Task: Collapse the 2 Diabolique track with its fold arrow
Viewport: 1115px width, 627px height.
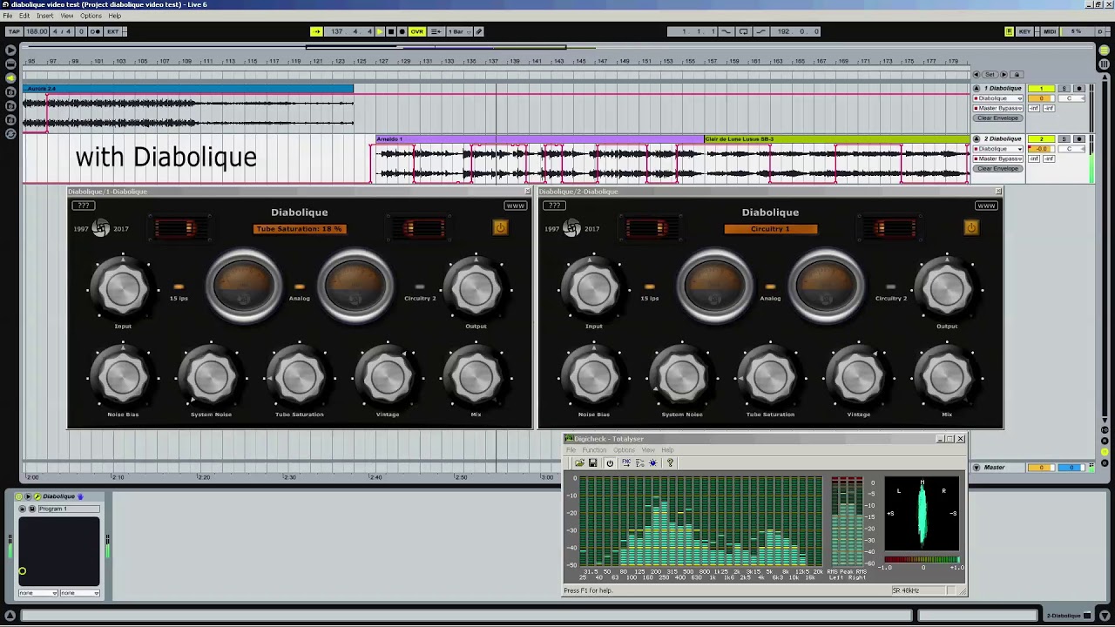Action: tap(976, 139)
